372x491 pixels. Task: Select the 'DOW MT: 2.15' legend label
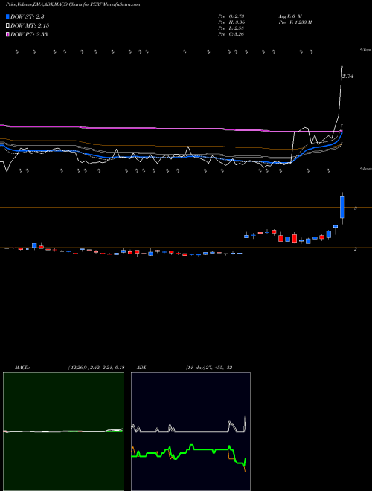pos(30,25)
